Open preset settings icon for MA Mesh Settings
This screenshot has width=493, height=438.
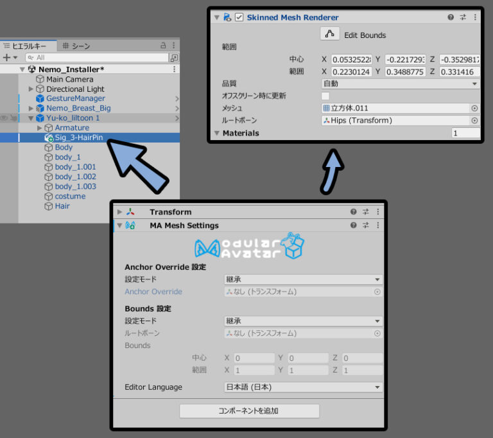(365, 225)
